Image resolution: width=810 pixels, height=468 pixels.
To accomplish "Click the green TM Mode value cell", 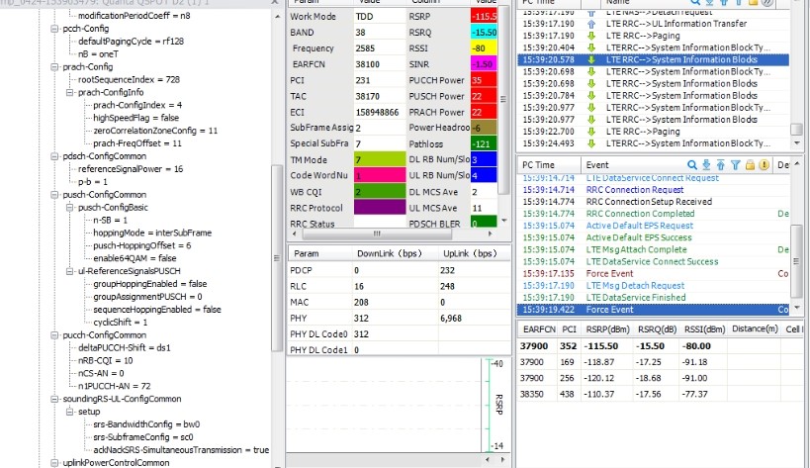I will click(x=380, y=159).
